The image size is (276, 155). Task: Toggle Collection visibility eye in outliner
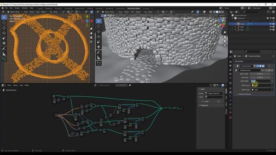coord(270,18)
